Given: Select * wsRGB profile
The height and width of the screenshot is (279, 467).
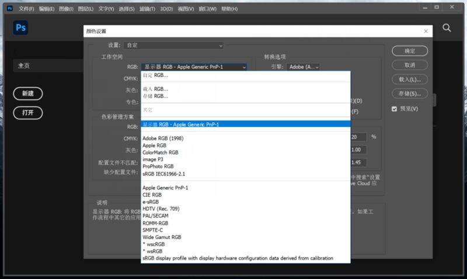Looking at the screenshot, I should (246, 252).
